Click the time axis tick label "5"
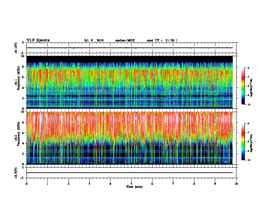Viewport: 266px width, 206px height. [x=131, y=183]
